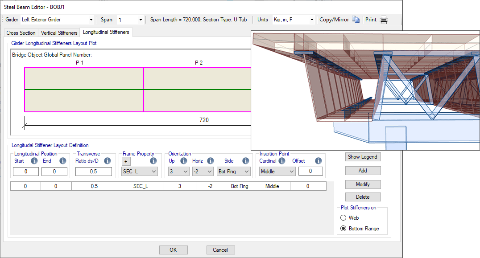Viewport: 480px width, 258px height.
Task: Click the Frame Property info icon
Action: [153, 161]
